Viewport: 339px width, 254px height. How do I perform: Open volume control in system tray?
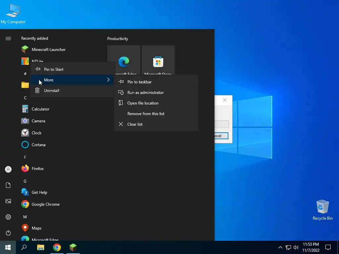click(296, 247)
